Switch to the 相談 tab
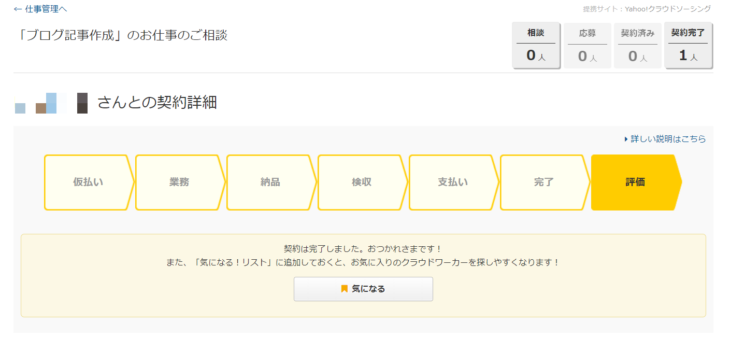Viewport: 730px width, 337px height. [x=536, y=45]
